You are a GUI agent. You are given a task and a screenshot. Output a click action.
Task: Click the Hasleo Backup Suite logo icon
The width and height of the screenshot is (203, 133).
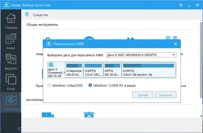coord(6,5)
